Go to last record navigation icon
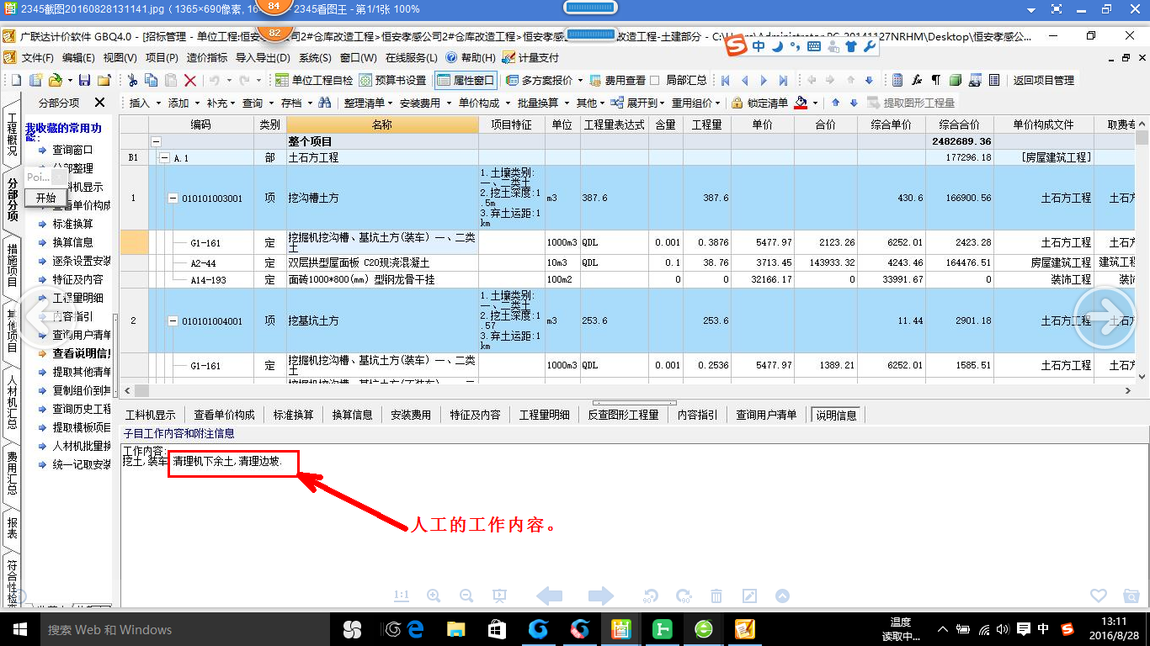This screenshot has width=1150, height=646. click(783, 80)
